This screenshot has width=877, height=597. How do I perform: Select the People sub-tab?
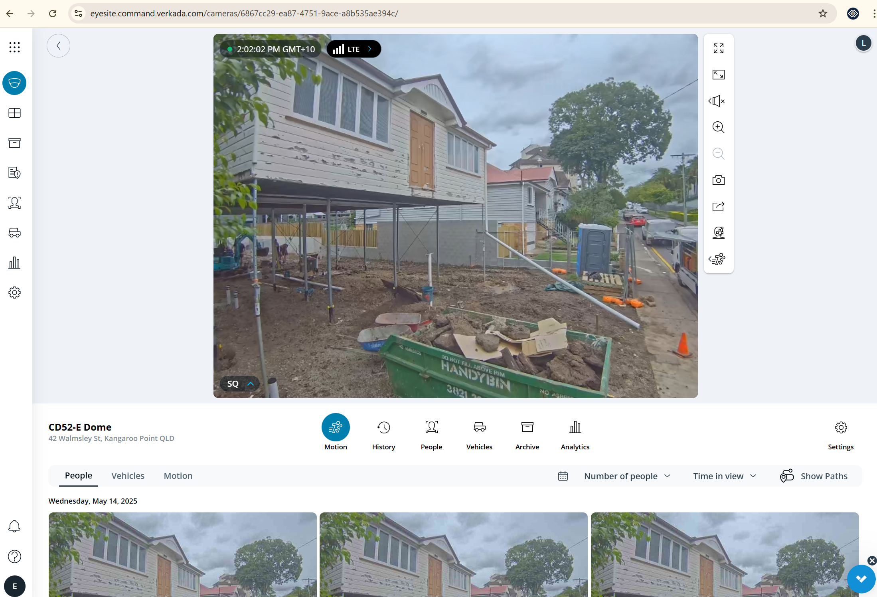79,476
